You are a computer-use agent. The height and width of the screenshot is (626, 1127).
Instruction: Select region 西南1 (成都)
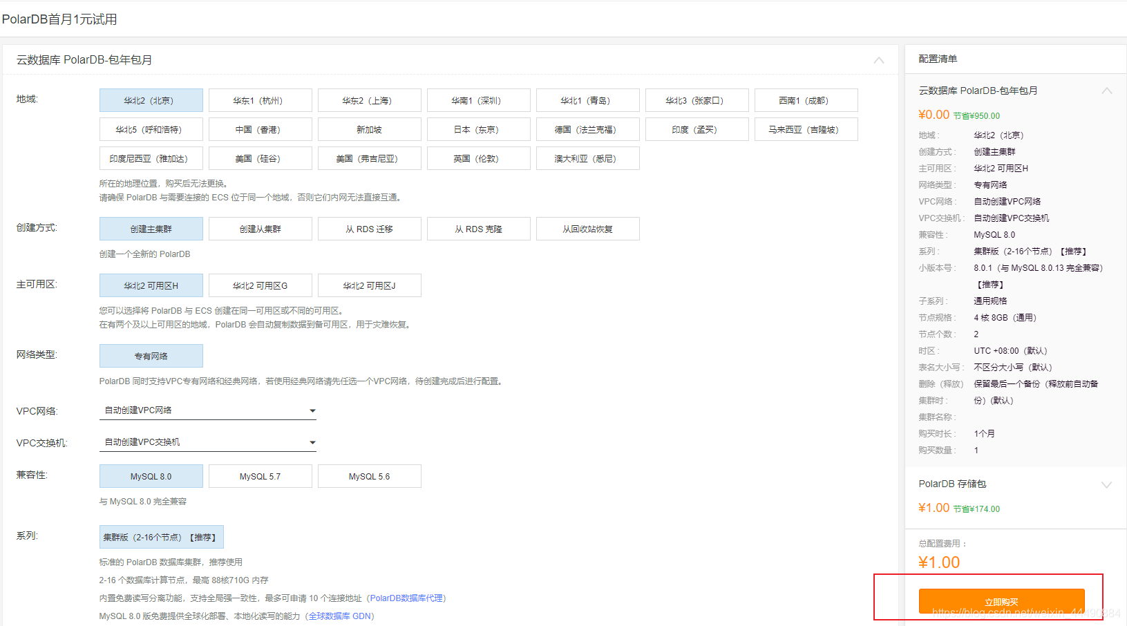click(806, 100)
